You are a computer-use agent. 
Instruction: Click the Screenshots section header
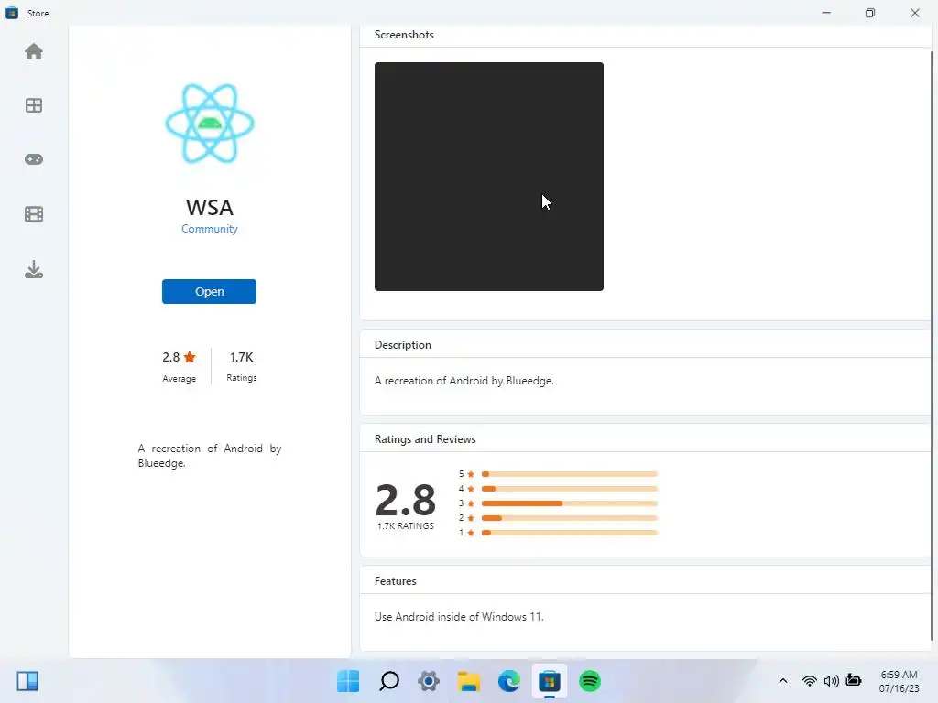click(x=404, y=35)
